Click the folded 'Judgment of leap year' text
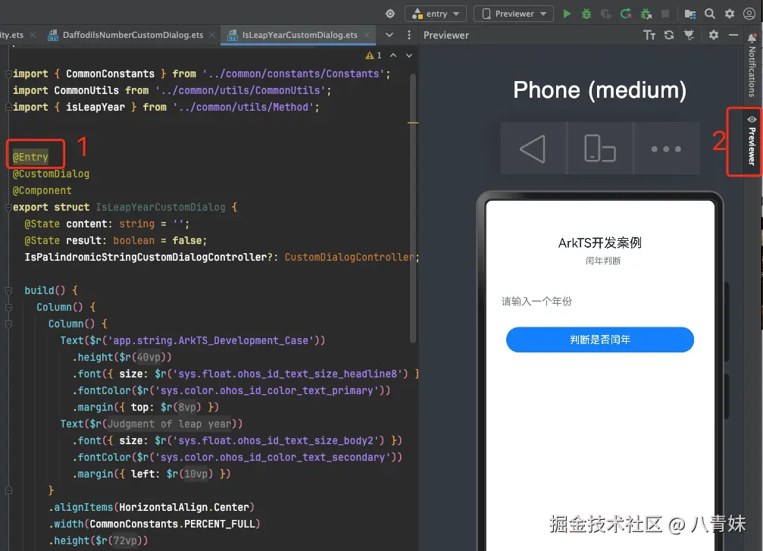763x551 pixels. [x=169, y=424]
